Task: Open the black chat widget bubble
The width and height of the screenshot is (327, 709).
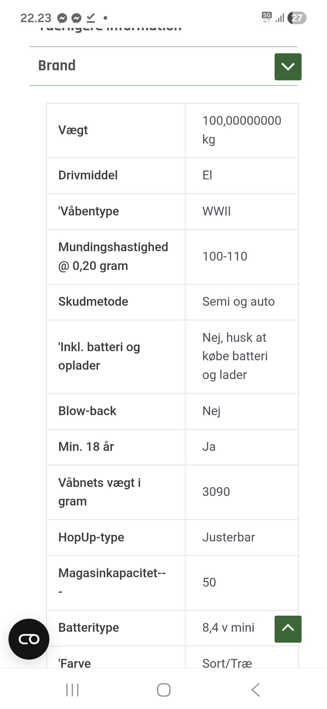Action: [x=29, y=639]
